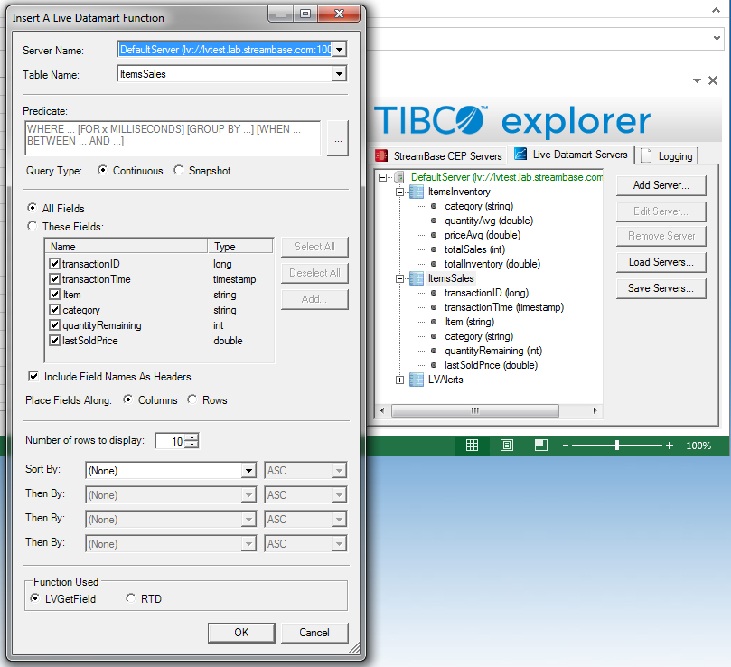Click OK to insert the function
The height and width of the screenshot is (667, 731).
pyautogui.click(x=241, y=632)
